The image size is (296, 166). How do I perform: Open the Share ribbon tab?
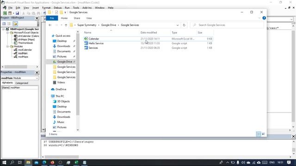(77, 18)
